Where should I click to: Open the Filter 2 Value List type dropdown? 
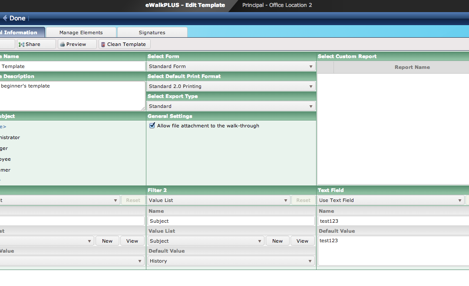point(218,200)
